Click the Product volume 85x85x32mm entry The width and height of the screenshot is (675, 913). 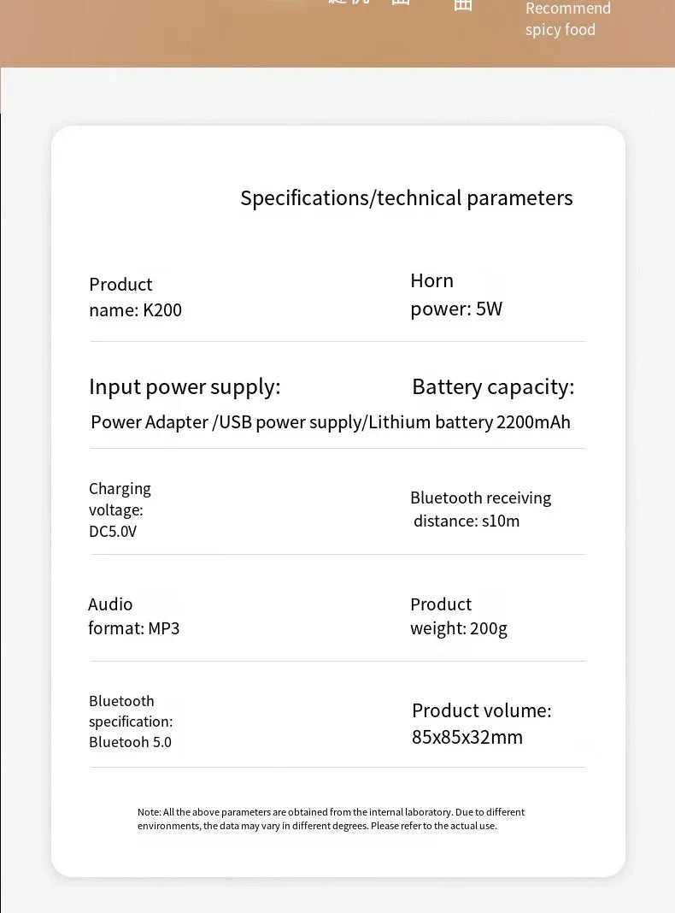tap(481, 724)
